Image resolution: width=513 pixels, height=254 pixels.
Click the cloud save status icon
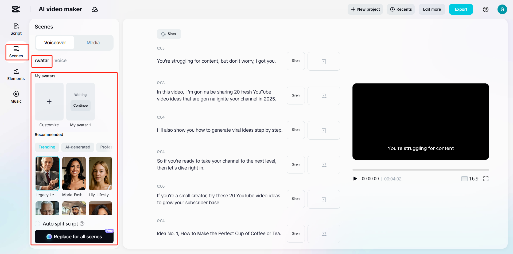pyautogui.click(x=95, y=10)
